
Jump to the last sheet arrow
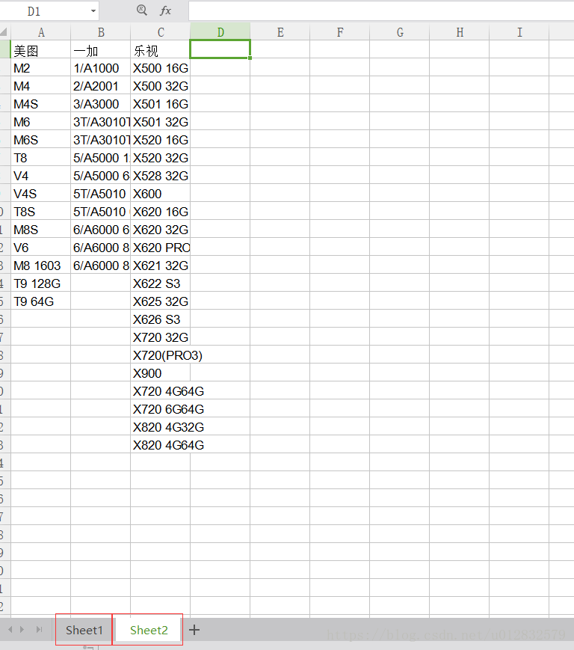(x=39, y=630)
